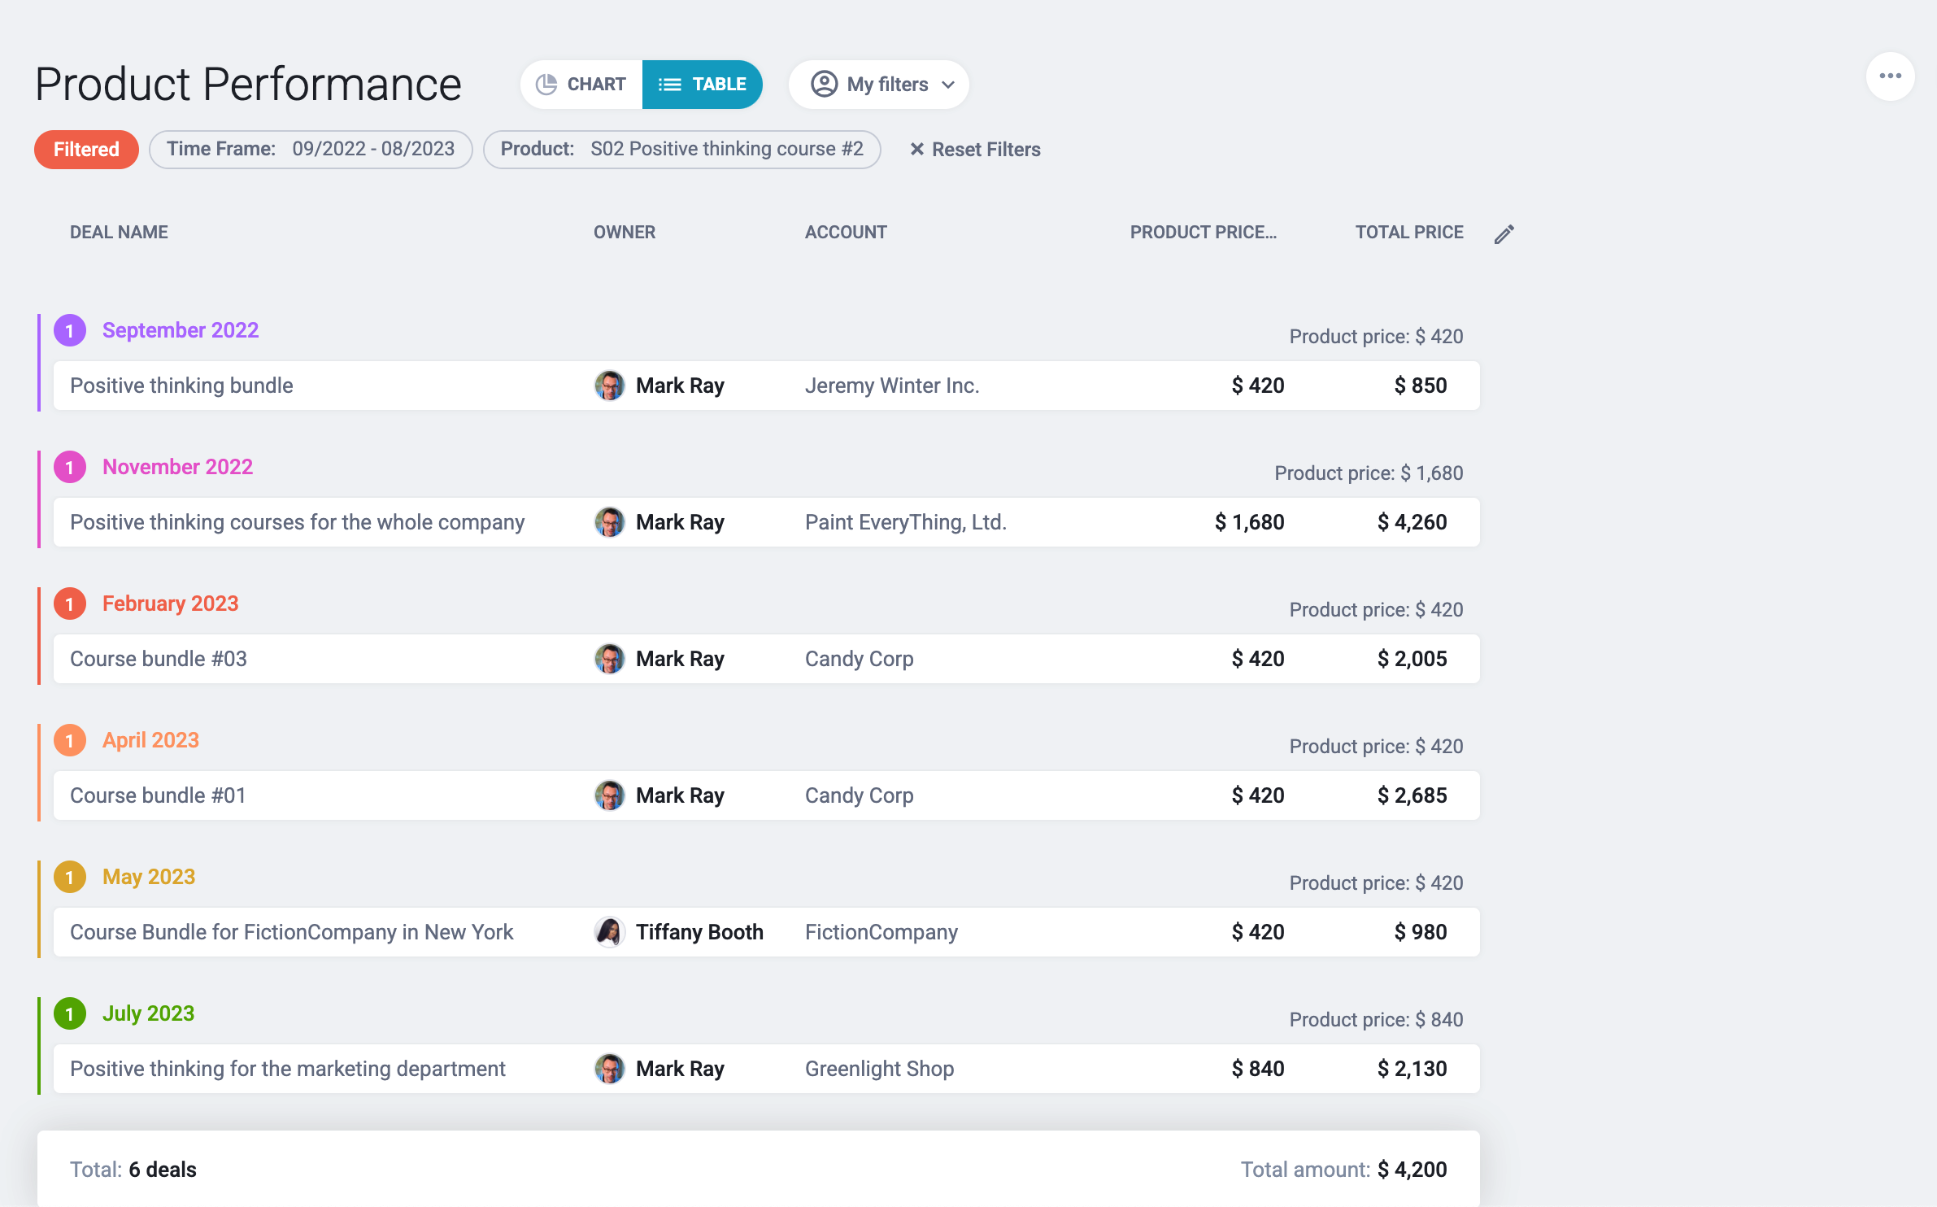The image size is (1937, 1207).
Task: Click the Jeremy Winter Inc. account
Action: [892, 386]
